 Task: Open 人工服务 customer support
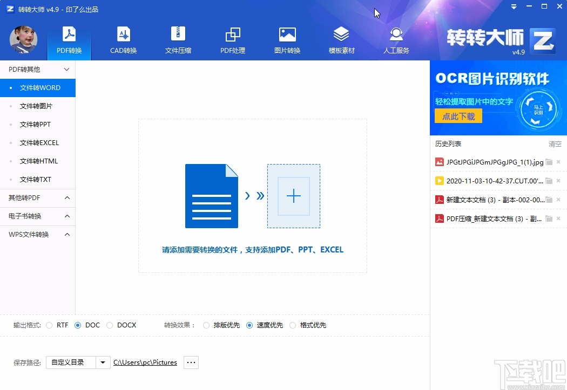396,40
